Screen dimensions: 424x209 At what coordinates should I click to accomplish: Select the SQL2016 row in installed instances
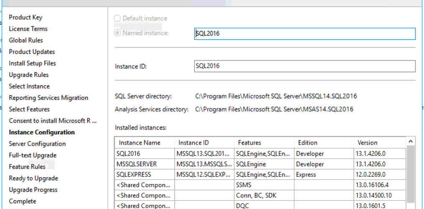pyautogui.click(x=129, y=153)
